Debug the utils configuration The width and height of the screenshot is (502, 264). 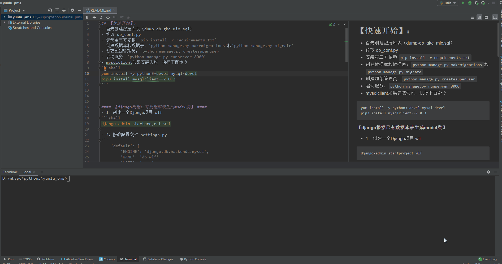coord(470,3)
